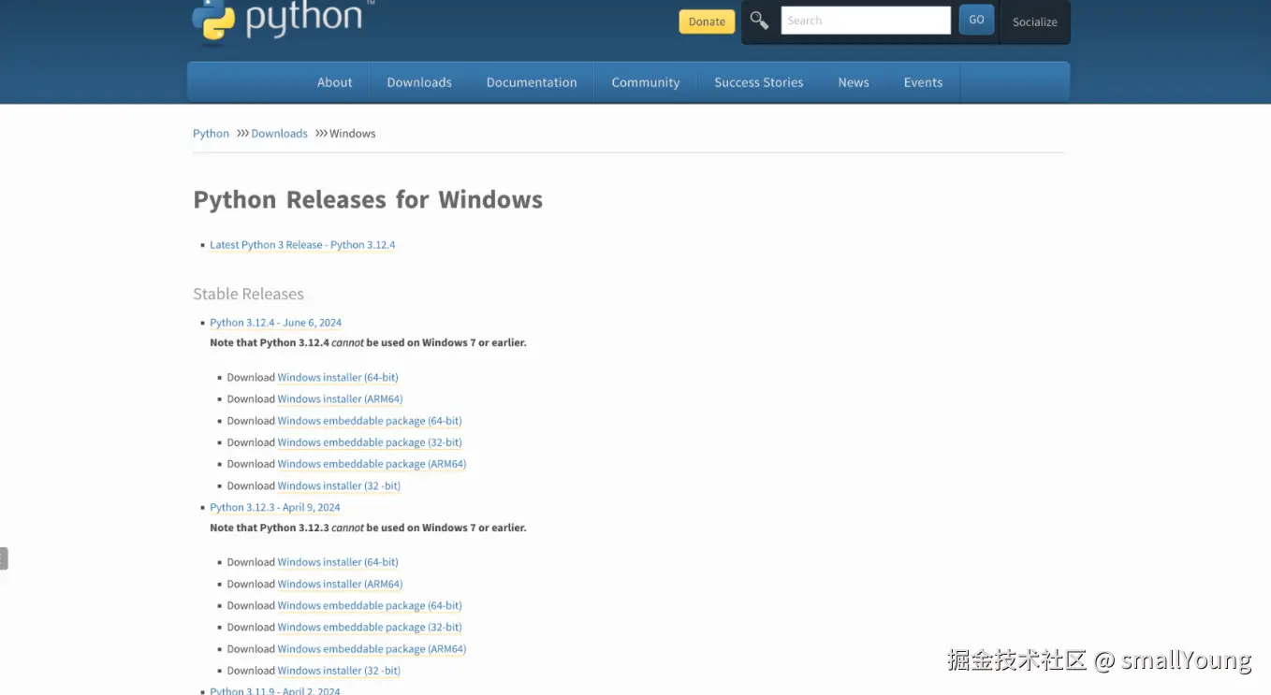Go to Python breadcrumb link

pyautogui.click(x=211, y=134)
